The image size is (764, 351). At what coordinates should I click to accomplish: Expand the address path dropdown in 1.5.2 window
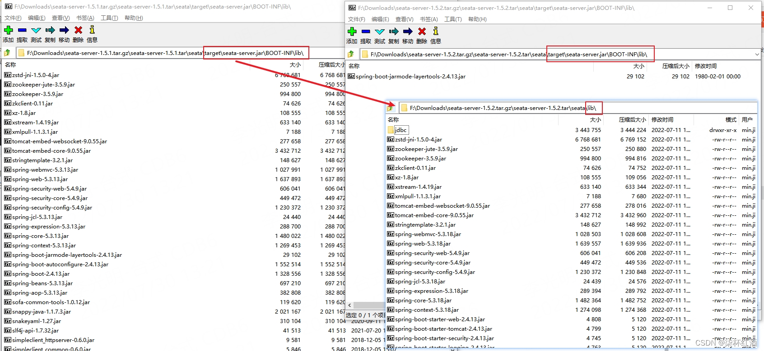click(x=757, y=55)
